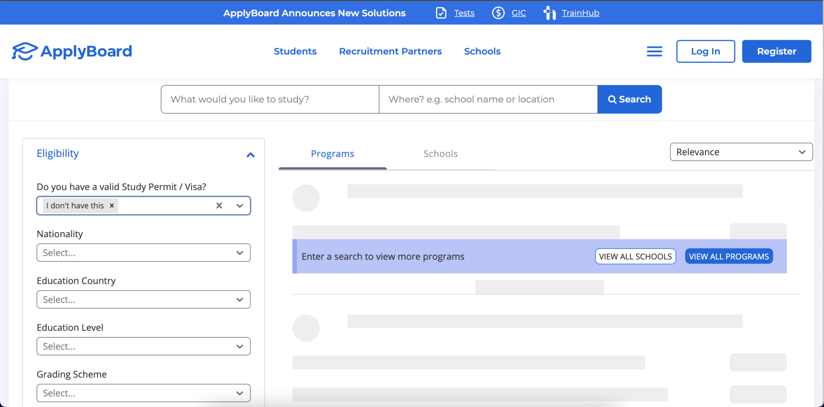This screenshot has width=824, height=407.
Task: Remove the 'I don't have this' tag
Action: point(111,206)
